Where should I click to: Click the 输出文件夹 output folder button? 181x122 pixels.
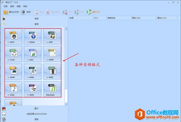pyautogui.click(x=11, y=12)
